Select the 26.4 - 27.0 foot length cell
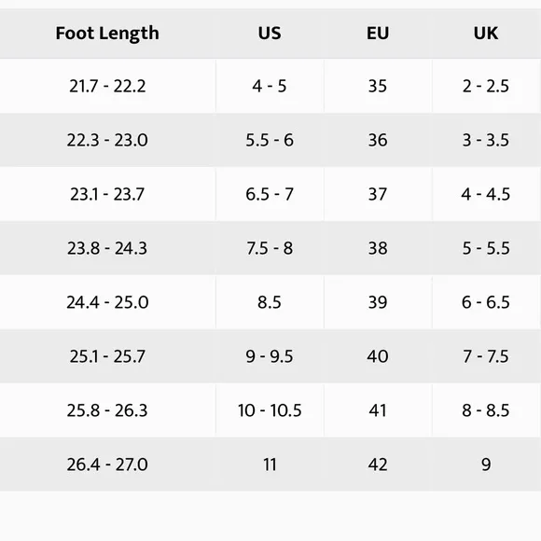Viewport: 541px width, 541px height. pos(107,465)
